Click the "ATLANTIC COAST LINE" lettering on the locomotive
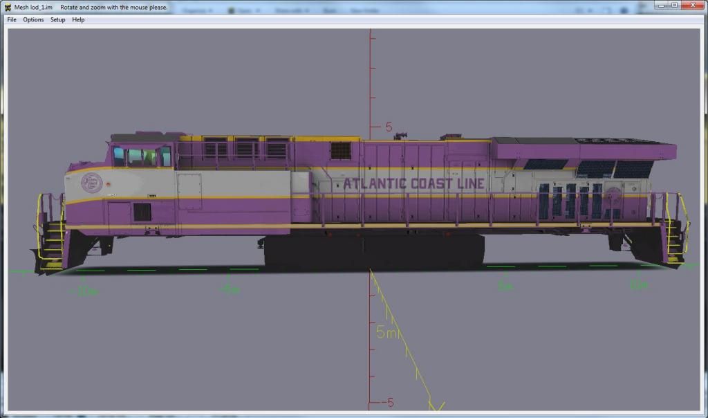This screenshot has height=418, width=708. (x=413, y=183)
